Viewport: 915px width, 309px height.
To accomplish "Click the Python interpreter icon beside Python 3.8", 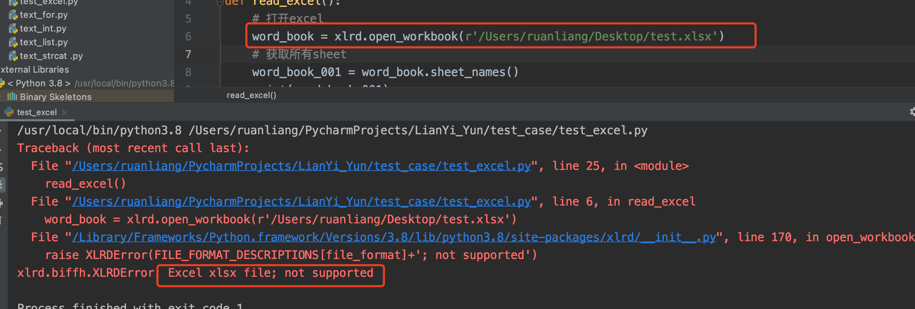I will point(2,84).
